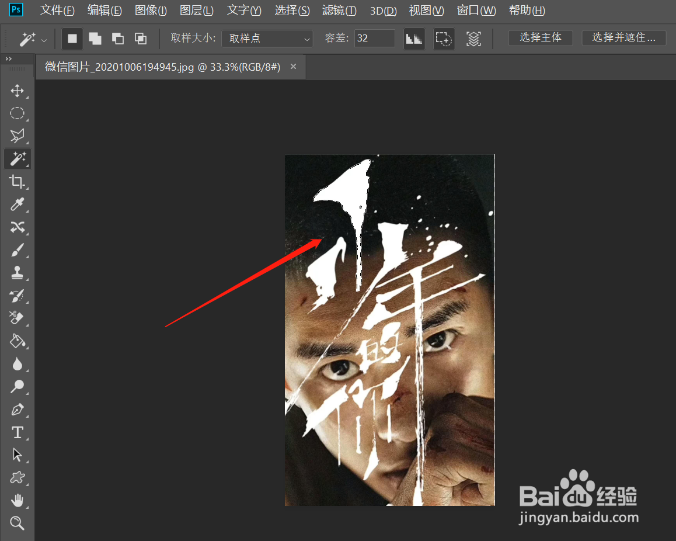This screenshot has width=676, height=541.
Task: Choose New Selection mode
Action: click(x=72, y=39)
